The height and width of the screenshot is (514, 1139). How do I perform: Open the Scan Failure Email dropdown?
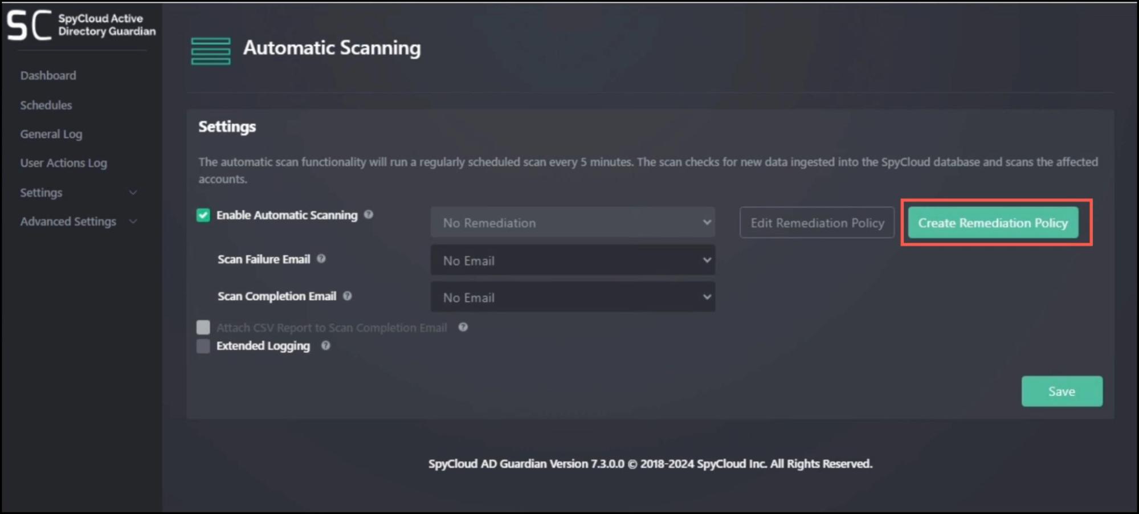coord(573,260)
